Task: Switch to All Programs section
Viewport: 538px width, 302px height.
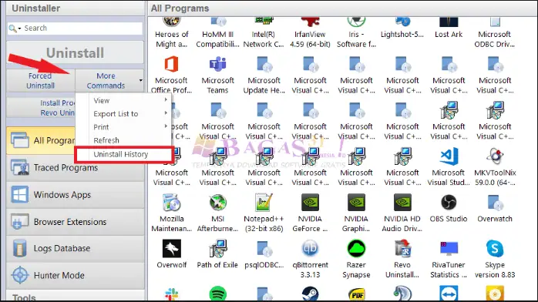Action: (x=41, y=140)
